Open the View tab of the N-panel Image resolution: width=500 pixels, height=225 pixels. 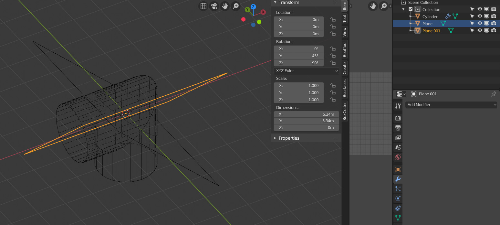(x=345, y=32)
